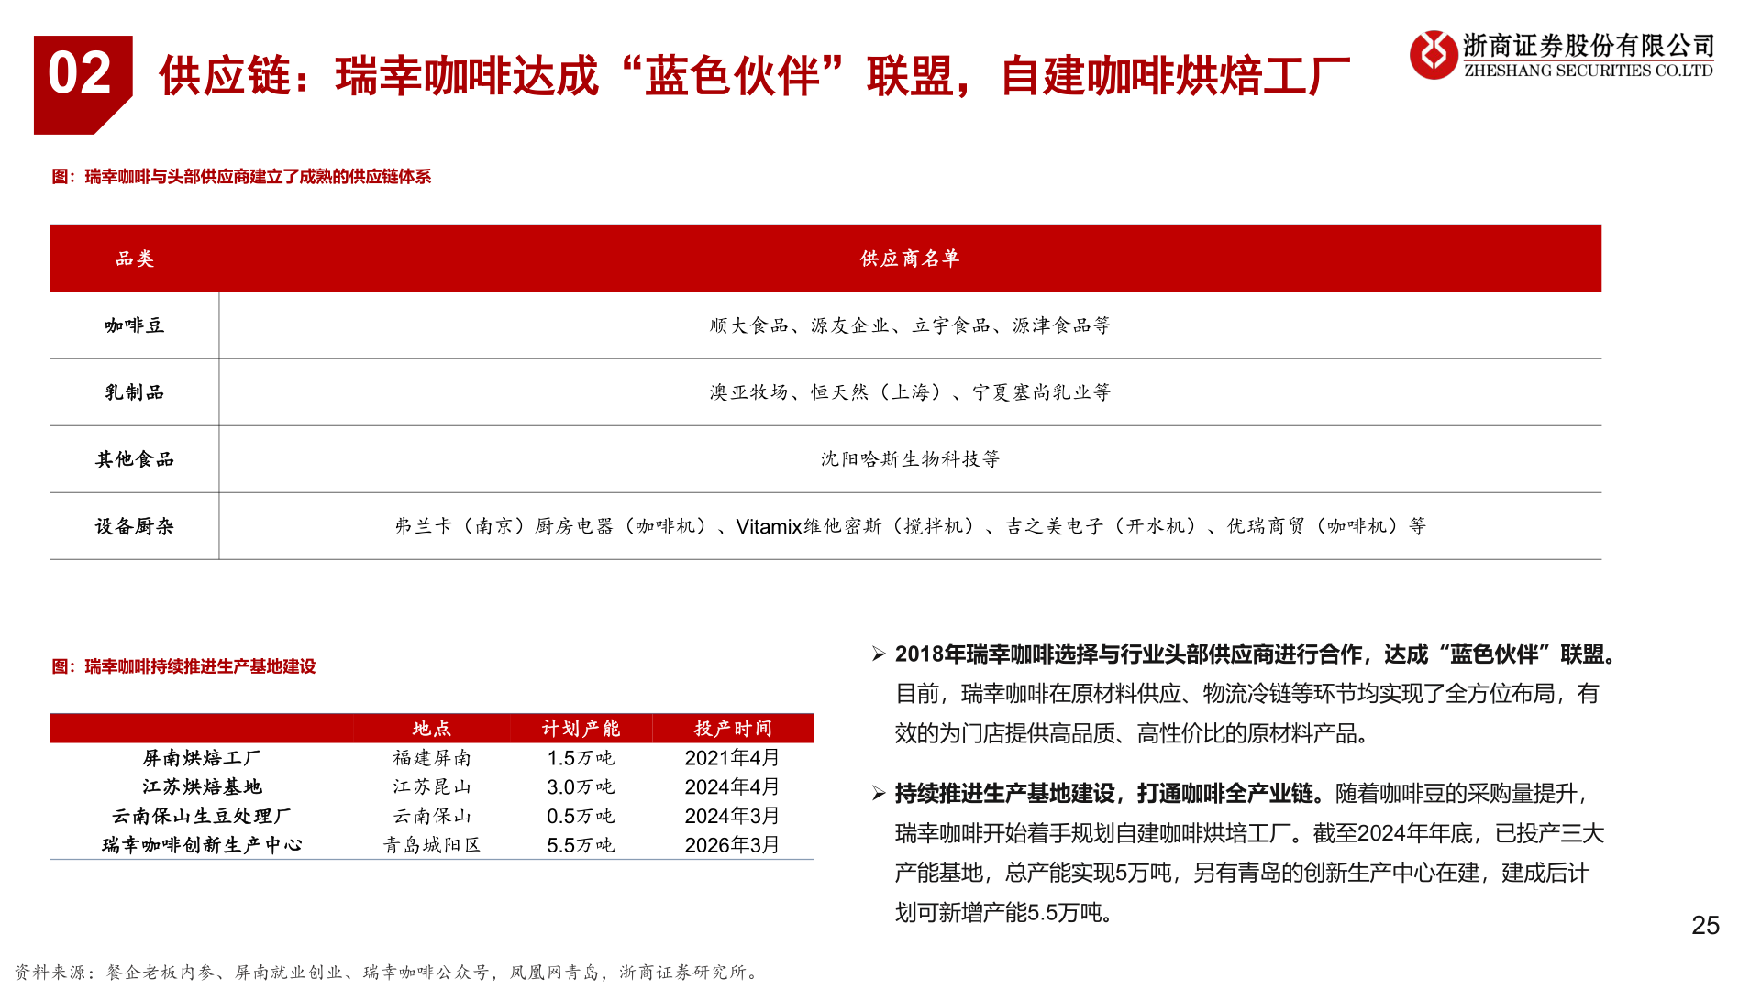Click the date cell "2024年4月"

click(733, 787)
